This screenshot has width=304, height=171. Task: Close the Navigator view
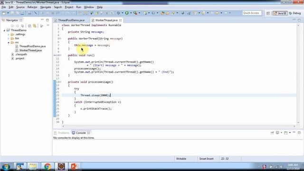click(21, 20)
